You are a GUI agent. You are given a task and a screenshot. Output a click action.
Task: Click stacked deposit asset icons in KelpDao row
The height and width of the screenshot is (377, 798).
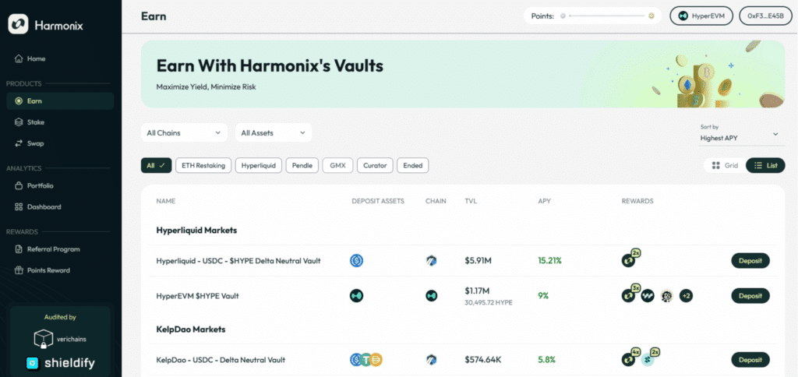pos(366,360)
